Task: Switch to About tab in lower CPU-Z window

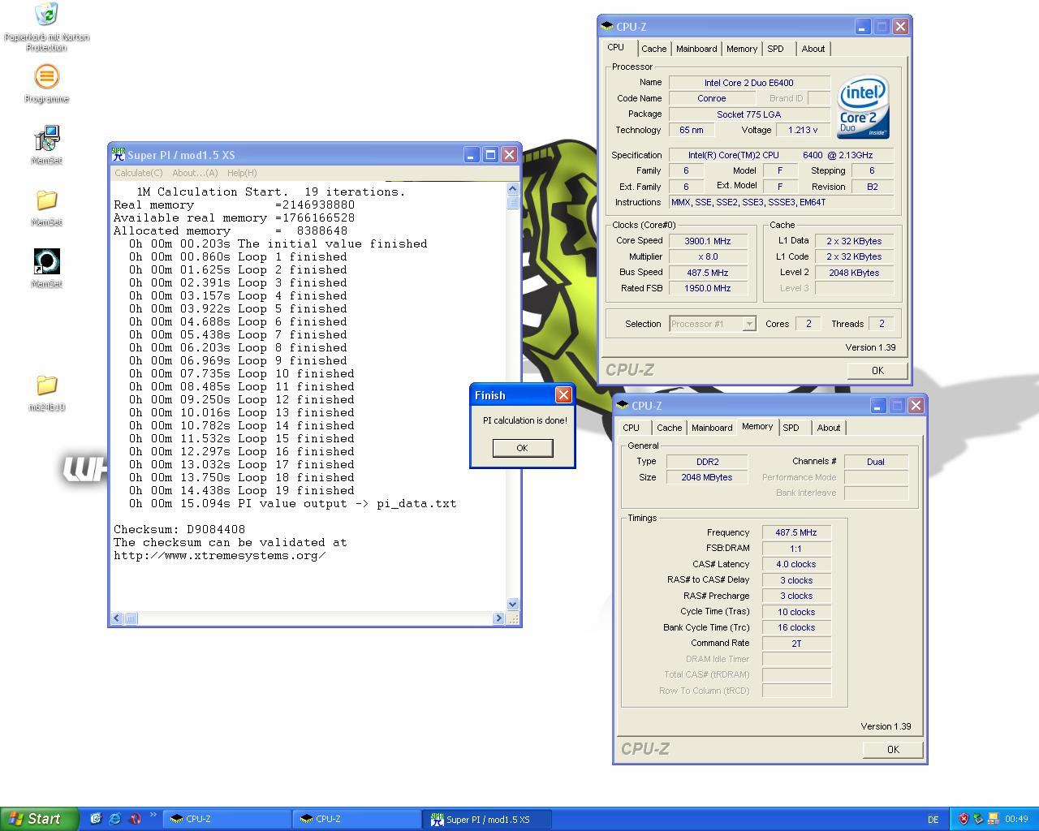Action: tap(828, 428)
